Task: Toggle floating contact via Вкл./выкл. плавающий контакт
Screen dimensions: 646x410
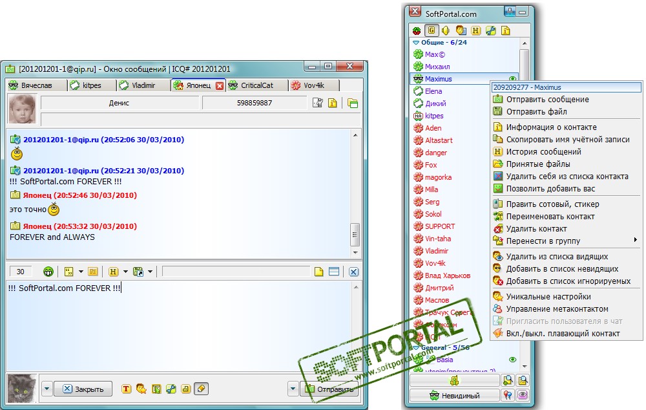Action: (x=563, y=334)
